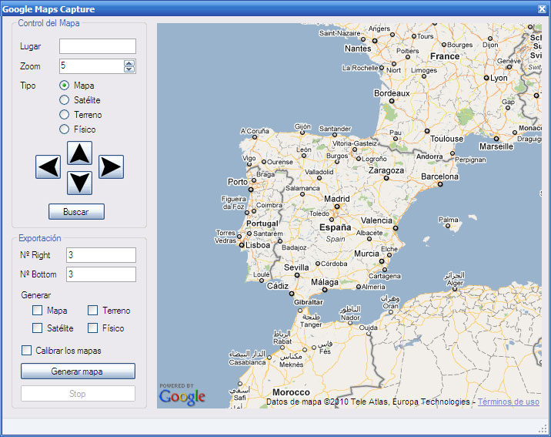Click the Andorra label on the map

click(x=429, y=156)
